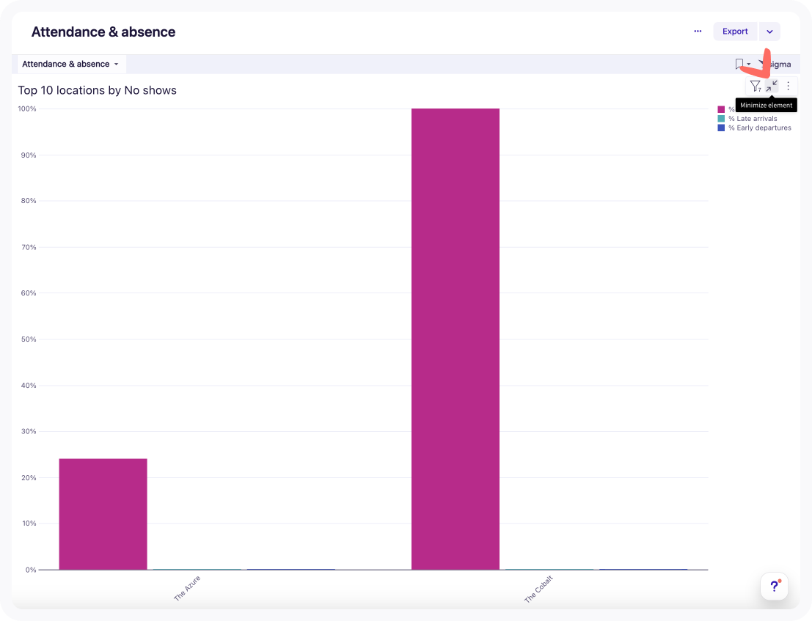Expand the bookmark dropdown arrow
Image resolution: width=812 pixels, height=621 pixels.
(x=749, y=65)
